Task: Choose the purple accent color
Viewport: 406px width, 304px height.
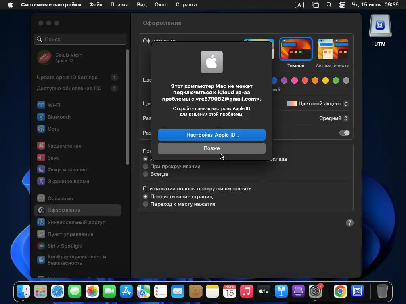Action: coord(284,80)
